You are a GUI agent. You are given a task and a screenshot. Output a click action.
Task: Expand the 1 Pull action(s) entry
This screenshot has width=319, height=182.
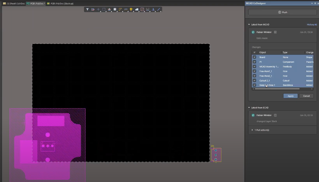[x=252, y=130]
